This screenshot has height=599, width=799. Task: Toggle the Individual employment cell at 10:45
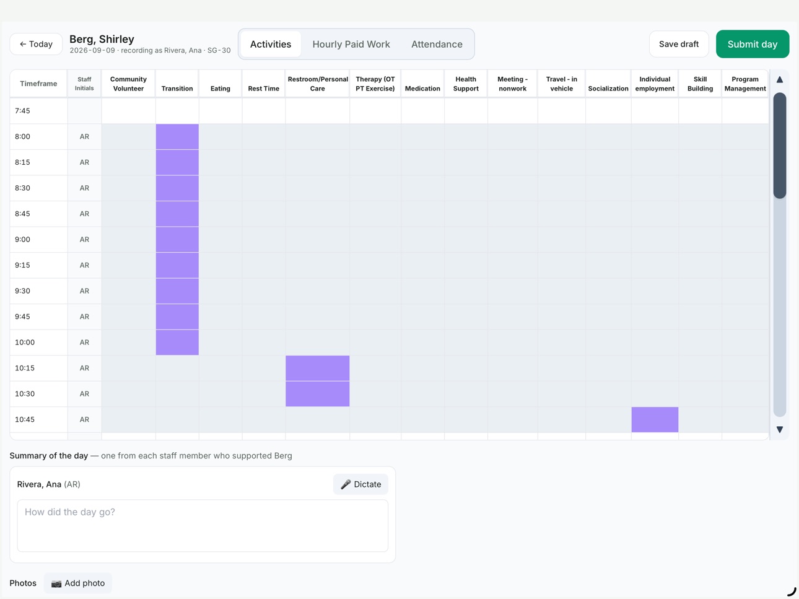[655, 419]
